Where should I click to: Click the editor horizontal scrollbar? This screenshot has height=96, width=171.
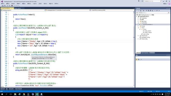coord(69,87)
